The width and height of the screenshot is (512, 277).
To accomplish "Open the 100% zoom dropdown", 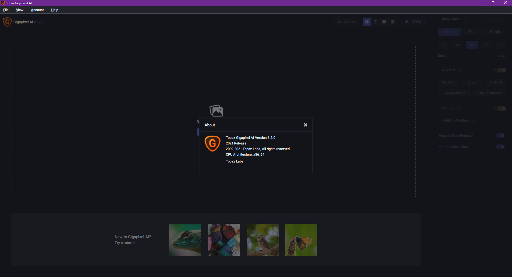I will point(419,22).
